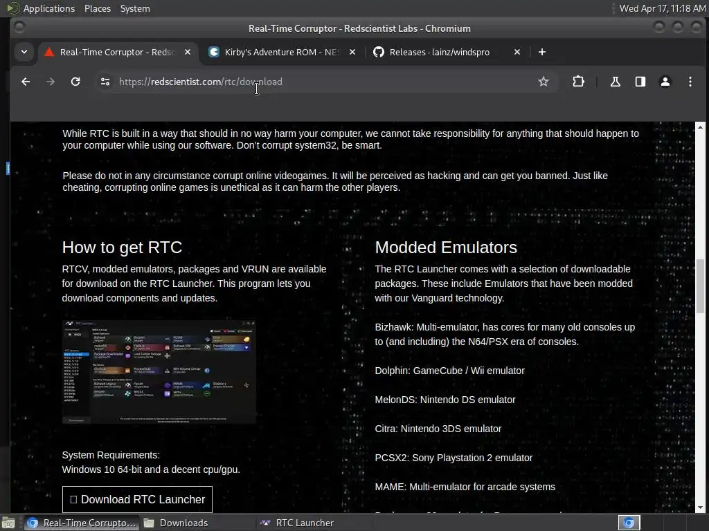709x531 pixels.
Task: Reload the current page
Action: [x=75, y=82]
